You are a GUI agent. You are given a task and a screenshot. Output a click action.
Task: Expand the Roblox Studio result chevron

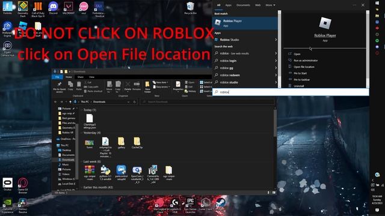pos(276,40)
